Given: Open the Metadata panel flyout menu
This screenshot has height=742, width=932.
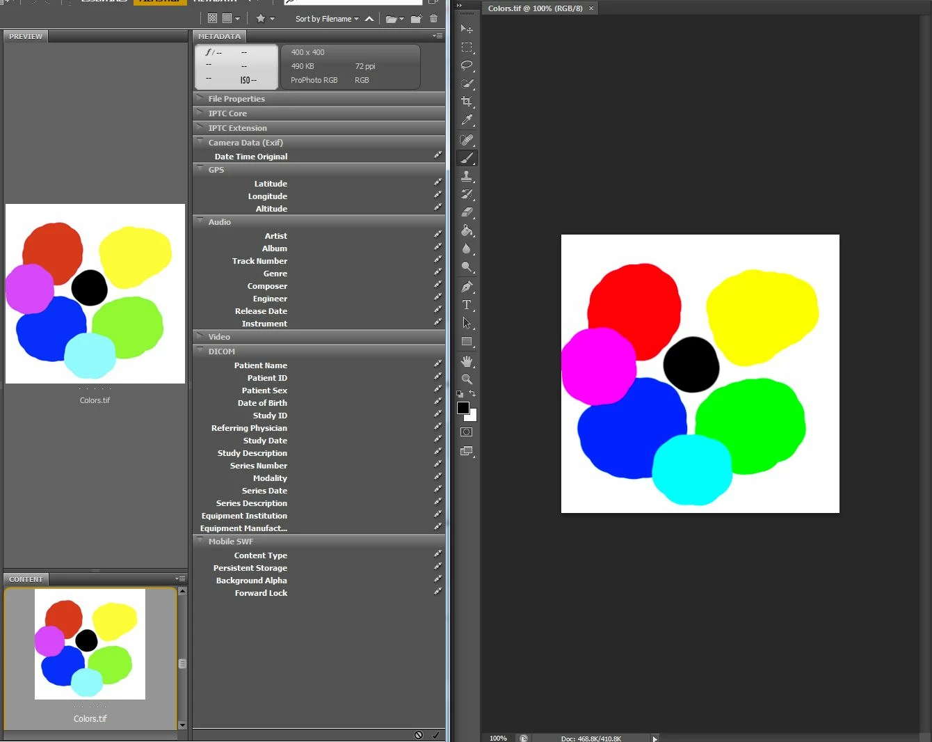Looking at the screenshot, I should [437, 35].
